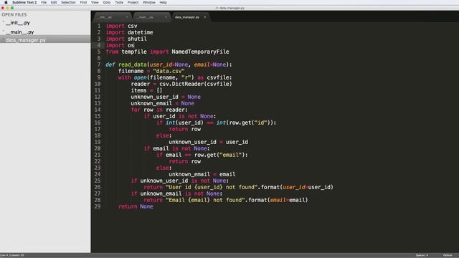
Task: Open the Goto menu
Action: [107, 2]
